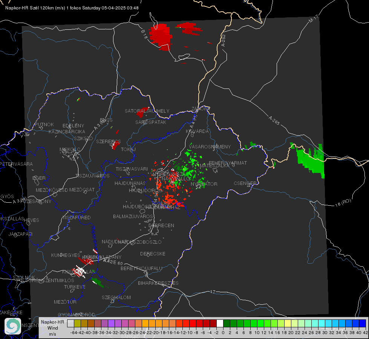Select the TOKAJ label
369x339 pixels.
pyautogui.click(x=128, y=150)
